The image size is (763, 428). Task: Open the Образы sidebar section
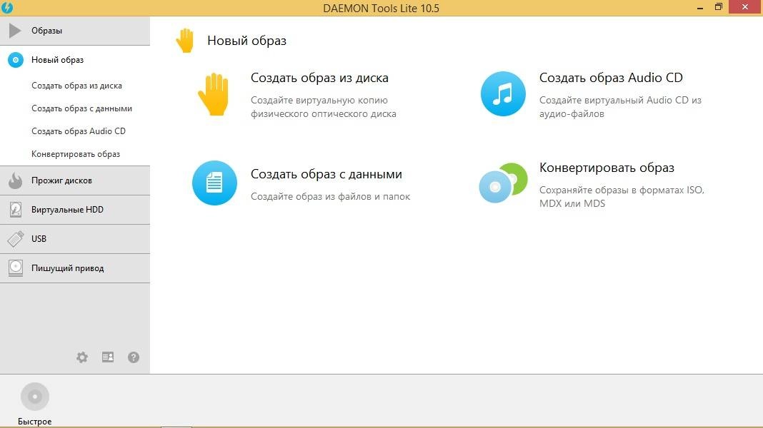75,31
